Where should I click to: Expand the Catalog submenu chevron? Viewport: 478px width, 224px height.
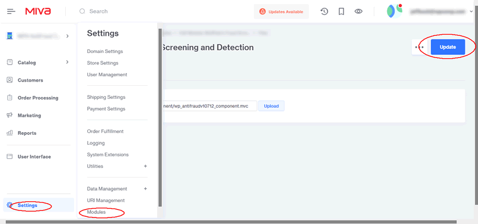(68, 63)
